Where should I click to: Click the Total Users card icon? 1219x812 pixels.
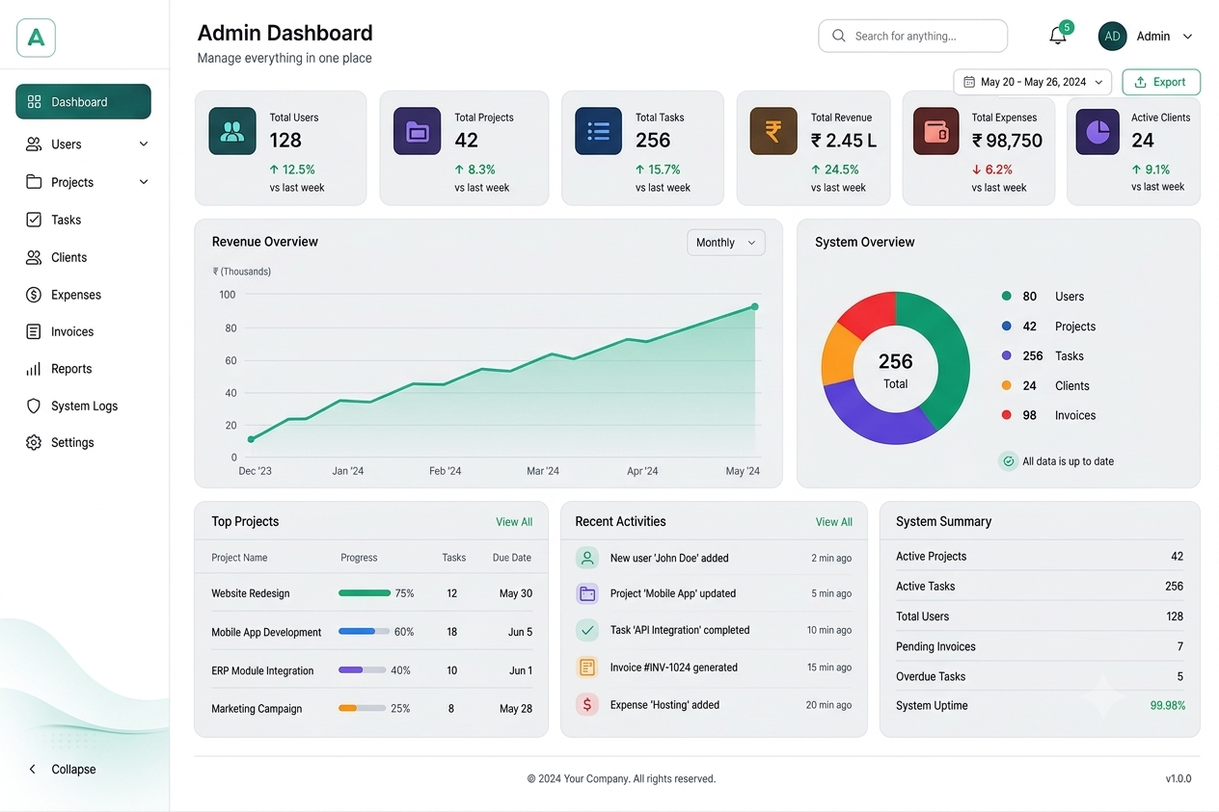(x=232, y=131)
